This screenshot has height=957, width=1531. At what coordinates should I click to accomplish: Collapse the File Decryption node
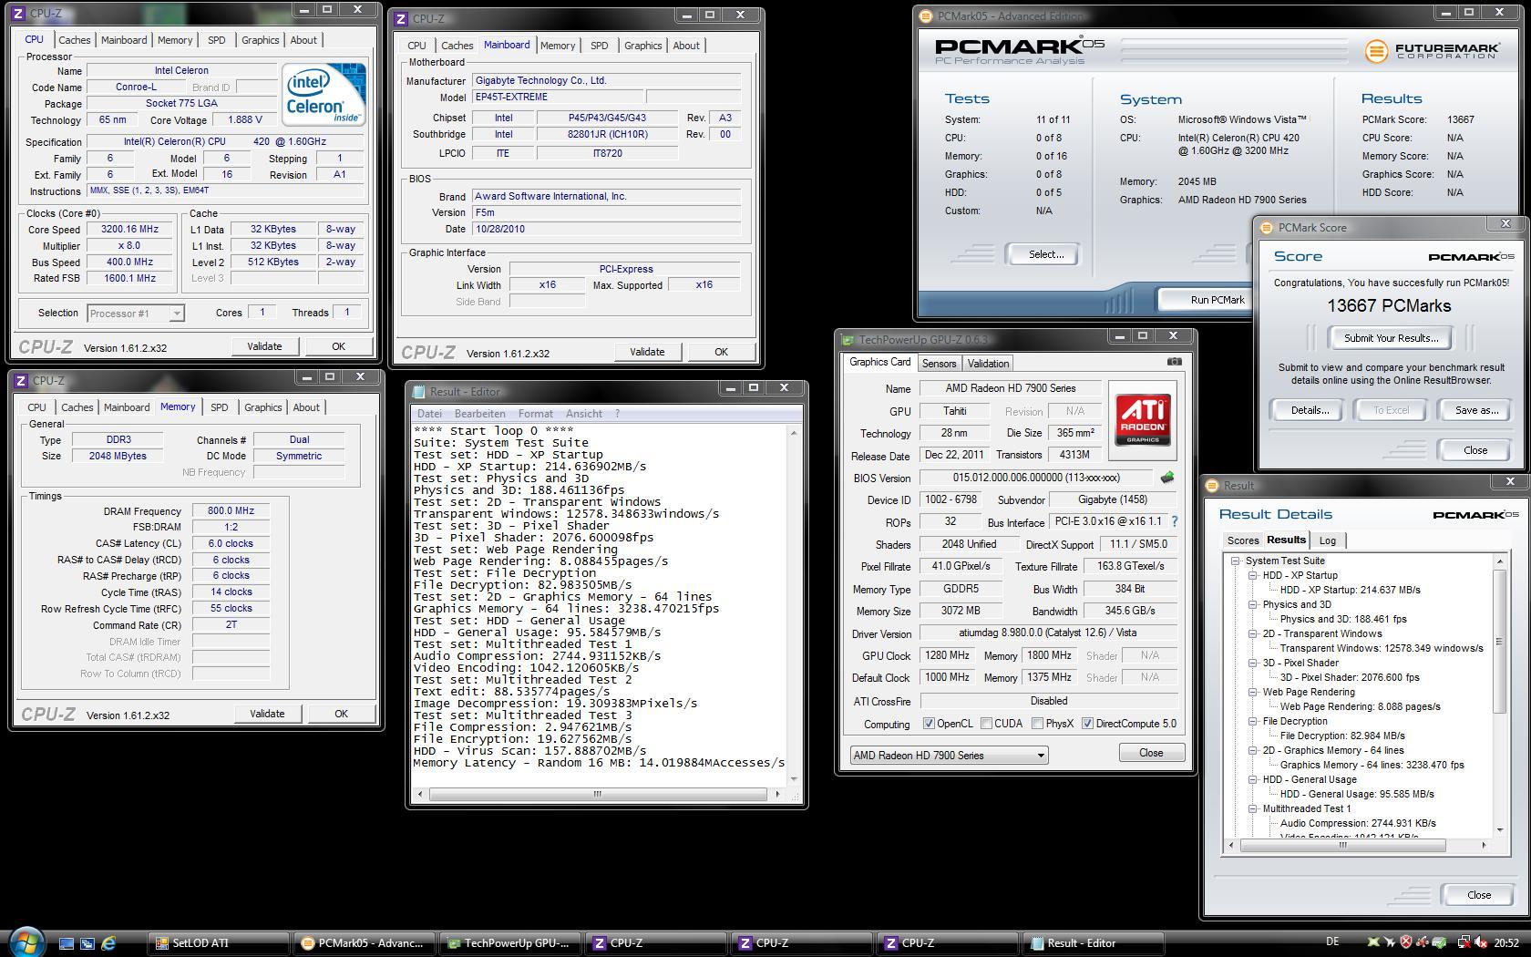coord(1253,722)
